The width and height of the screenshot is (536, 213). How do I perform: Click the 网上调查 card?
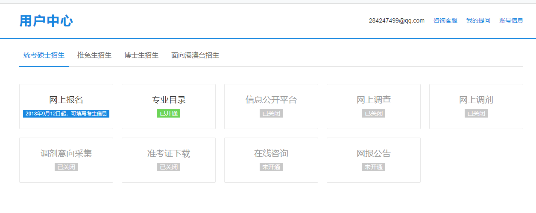point(374,106)
